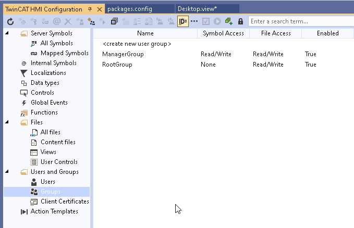Screen dimensions: 354x228
Task: Close the TwinCAT HMI Configuration tab
Action: (100, 9)
